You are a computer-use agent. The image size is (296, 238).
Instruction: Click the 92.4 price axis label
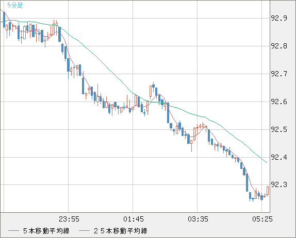click(x=279, y=157)
